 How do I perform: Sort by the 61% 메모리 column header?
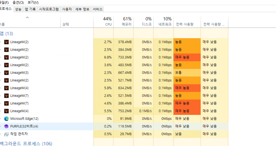tap(124, 22)
